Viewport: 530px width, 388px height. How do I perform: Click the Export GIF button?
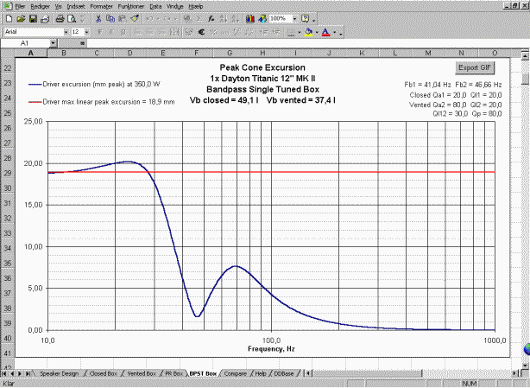474,67
